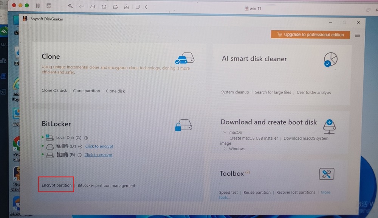Click the first disk icon in VM toolbar

pyautogui.click(x=93, y=7)
